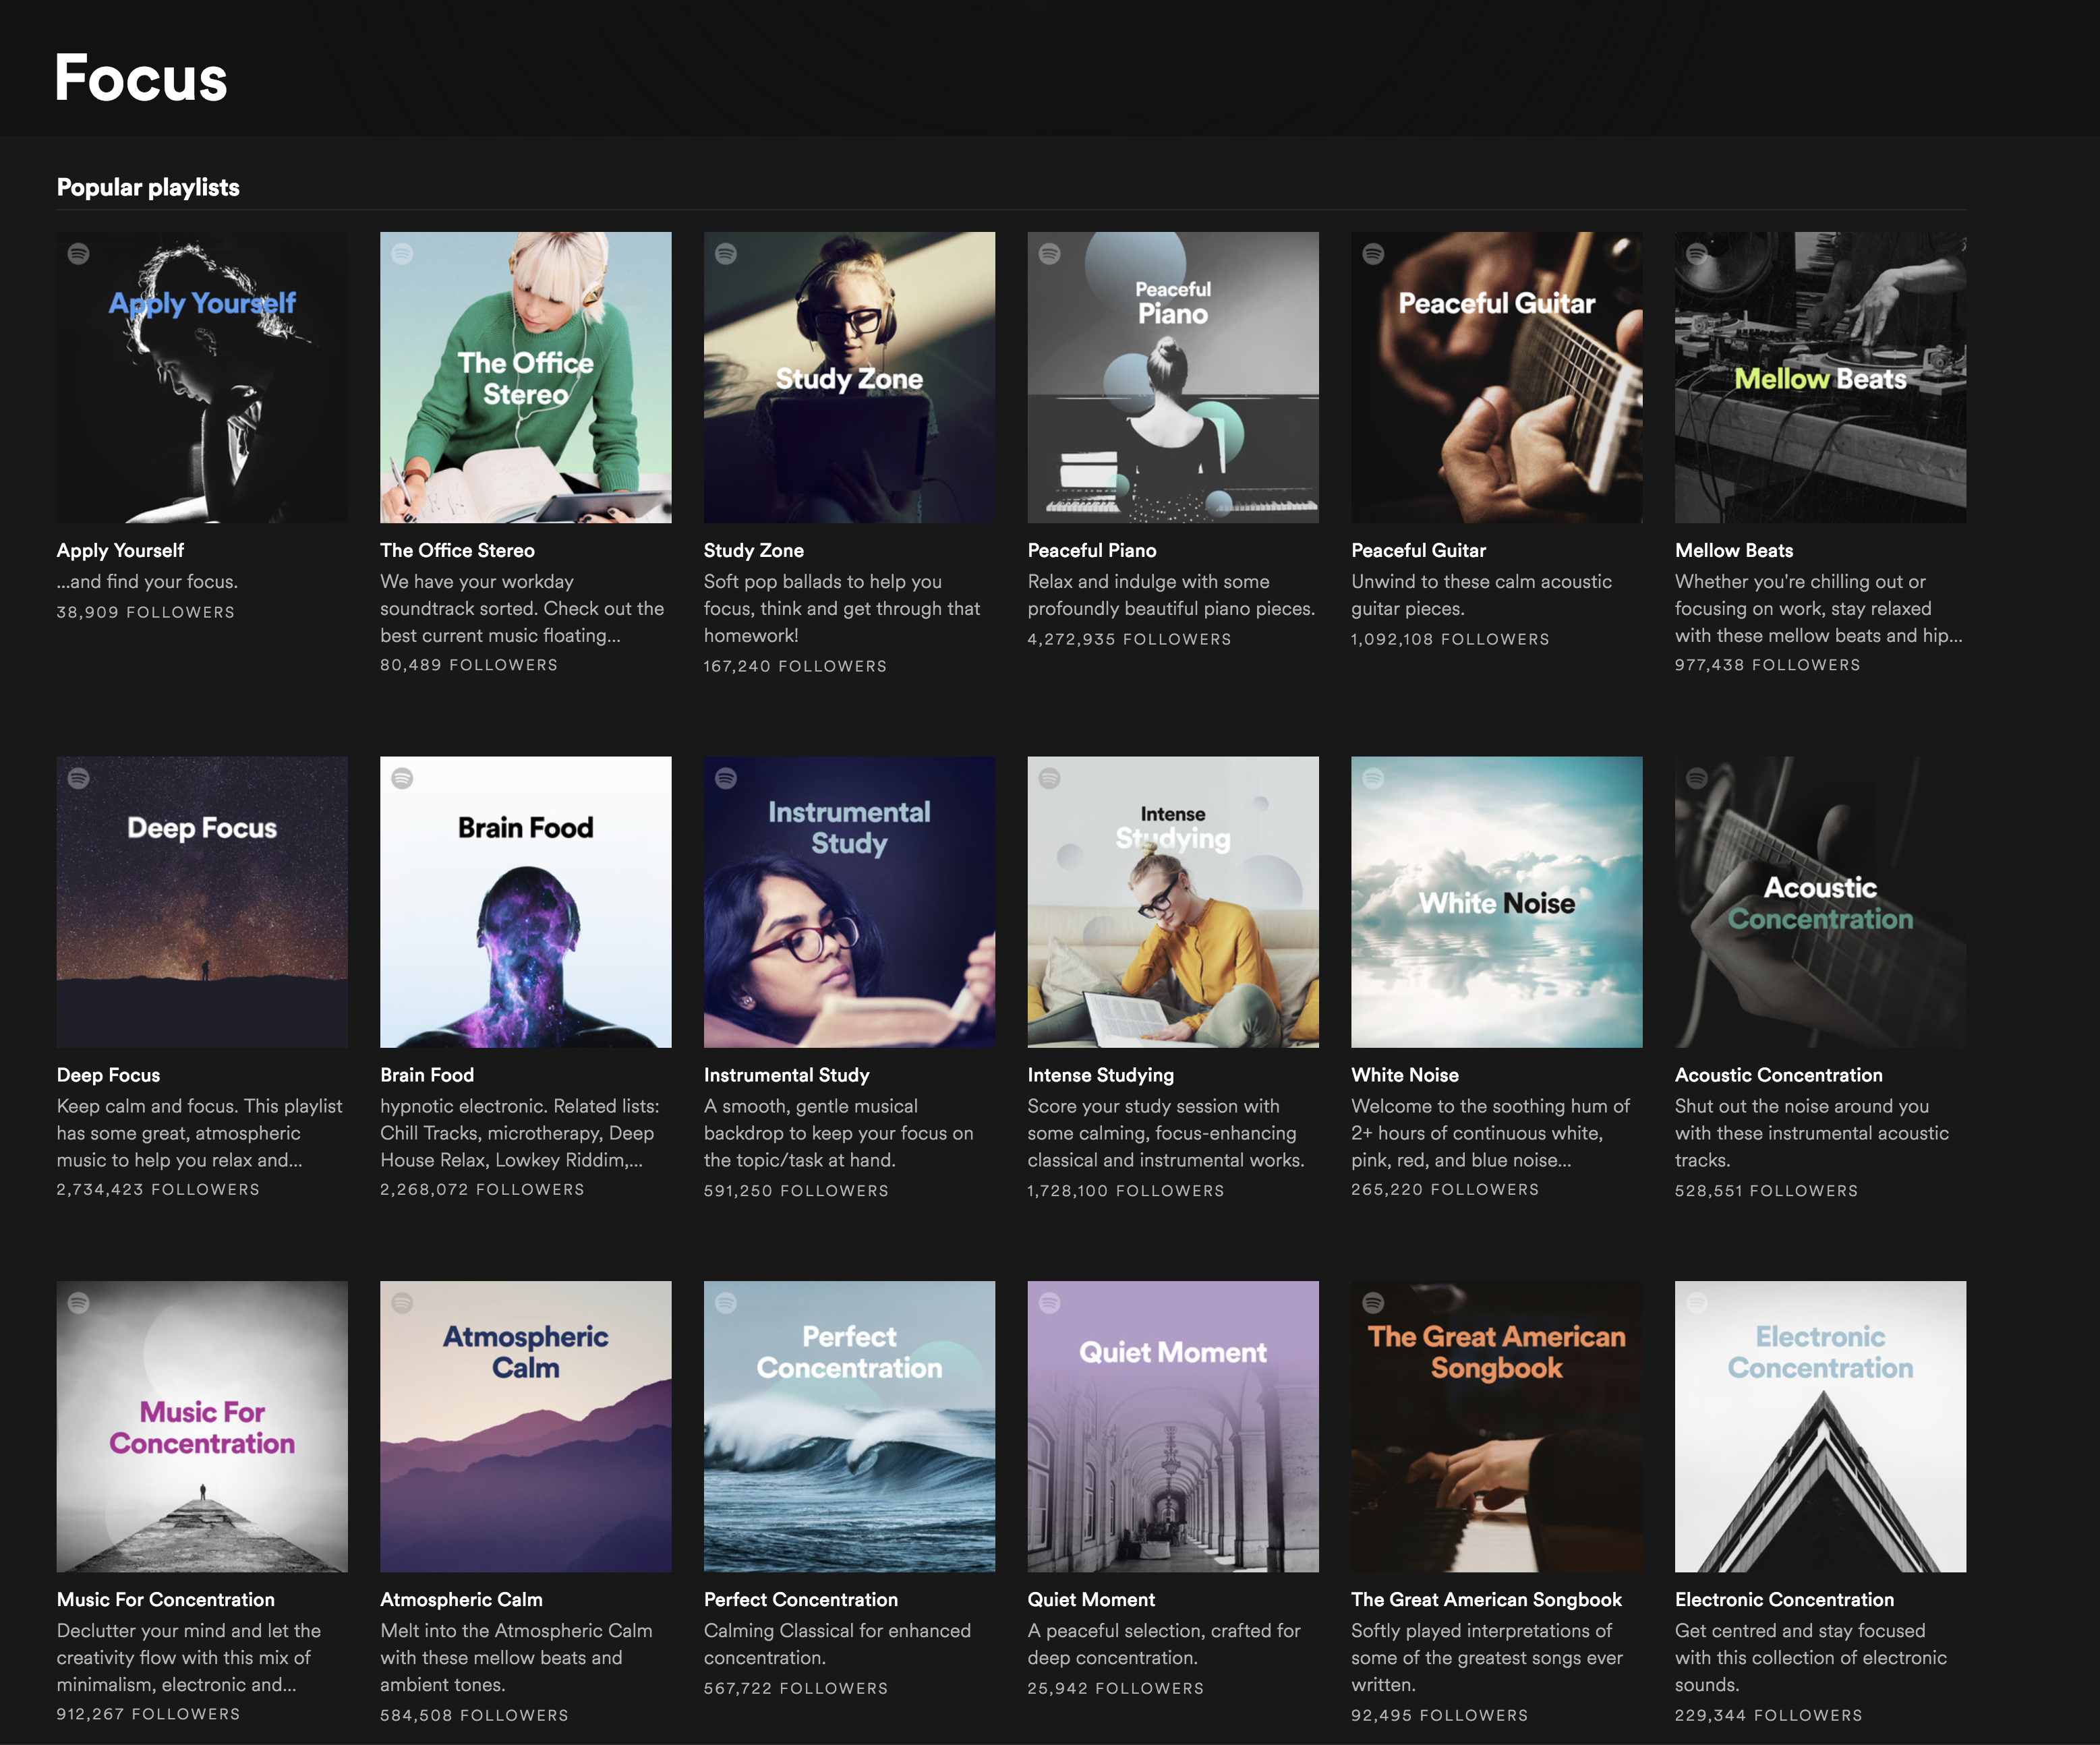Open the Electronic Concentration cover image
Image resolution: width=2100 pixels, height=1745 pixels.
pos(1820,1427)
